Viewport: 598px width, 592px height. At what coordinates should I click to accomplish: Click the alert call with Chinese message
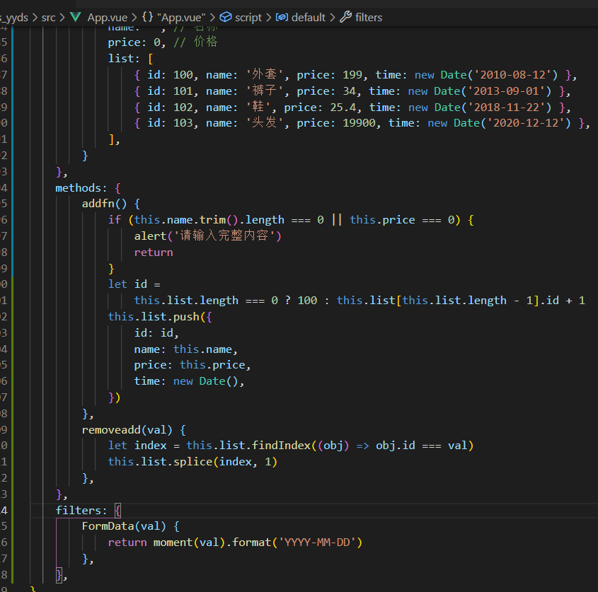coord(207,236)
